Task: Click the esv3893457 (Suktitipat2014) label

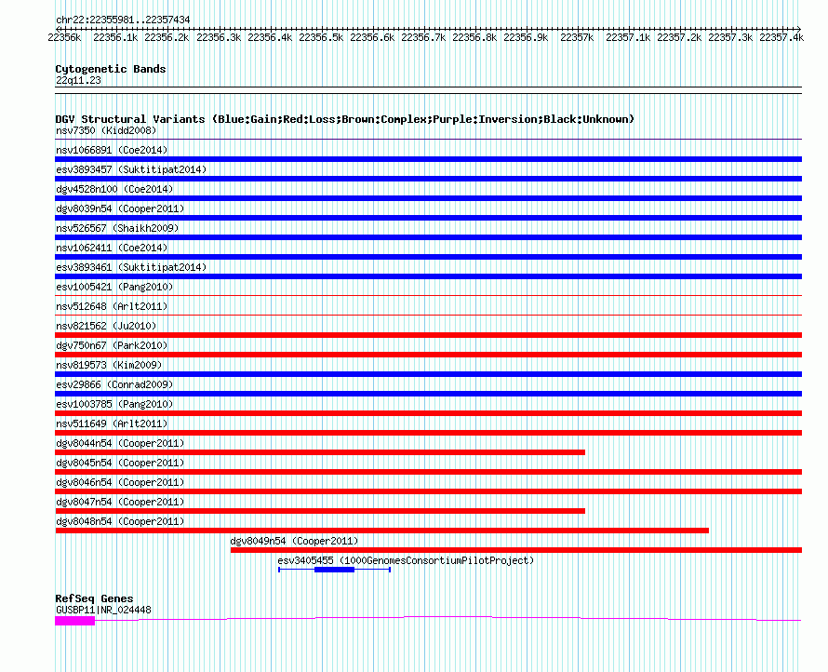Action: pos(131,169)
